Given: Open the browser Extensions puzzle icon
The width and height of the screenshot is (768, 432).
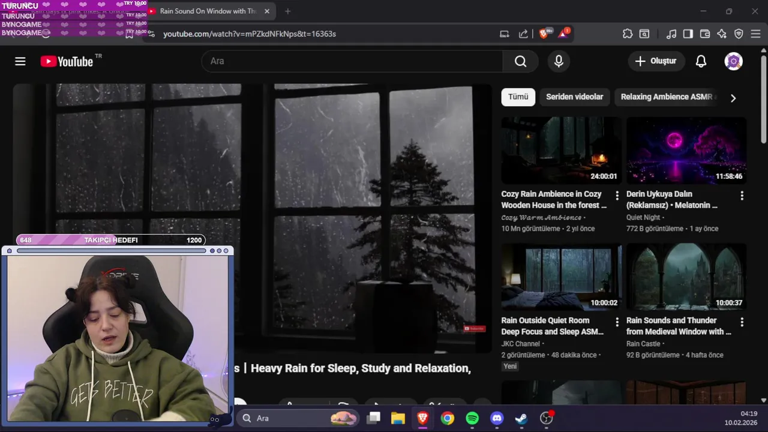Looking at the screenshot, I should click(x=628, y=34).
